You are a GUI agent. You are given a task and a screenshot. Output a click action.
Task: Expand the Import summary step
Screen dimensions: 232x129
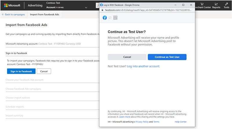click(14, 116)
